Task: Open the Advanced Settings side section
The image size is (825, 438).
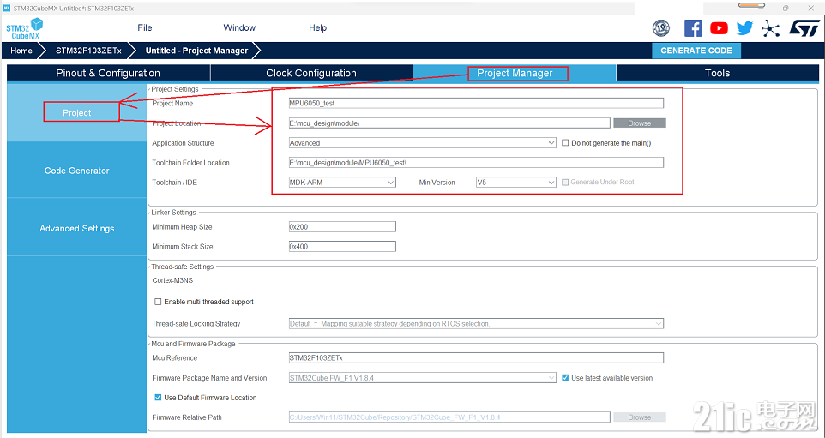Action: 77,228
